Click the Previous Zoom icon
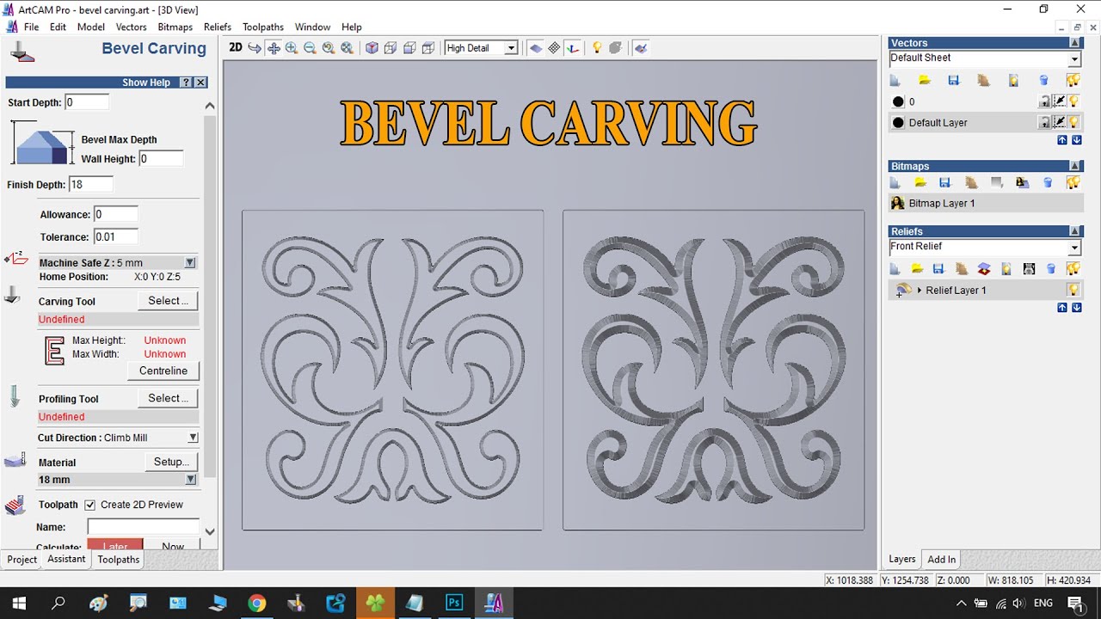1101x619 pixels. click(328, 48)
